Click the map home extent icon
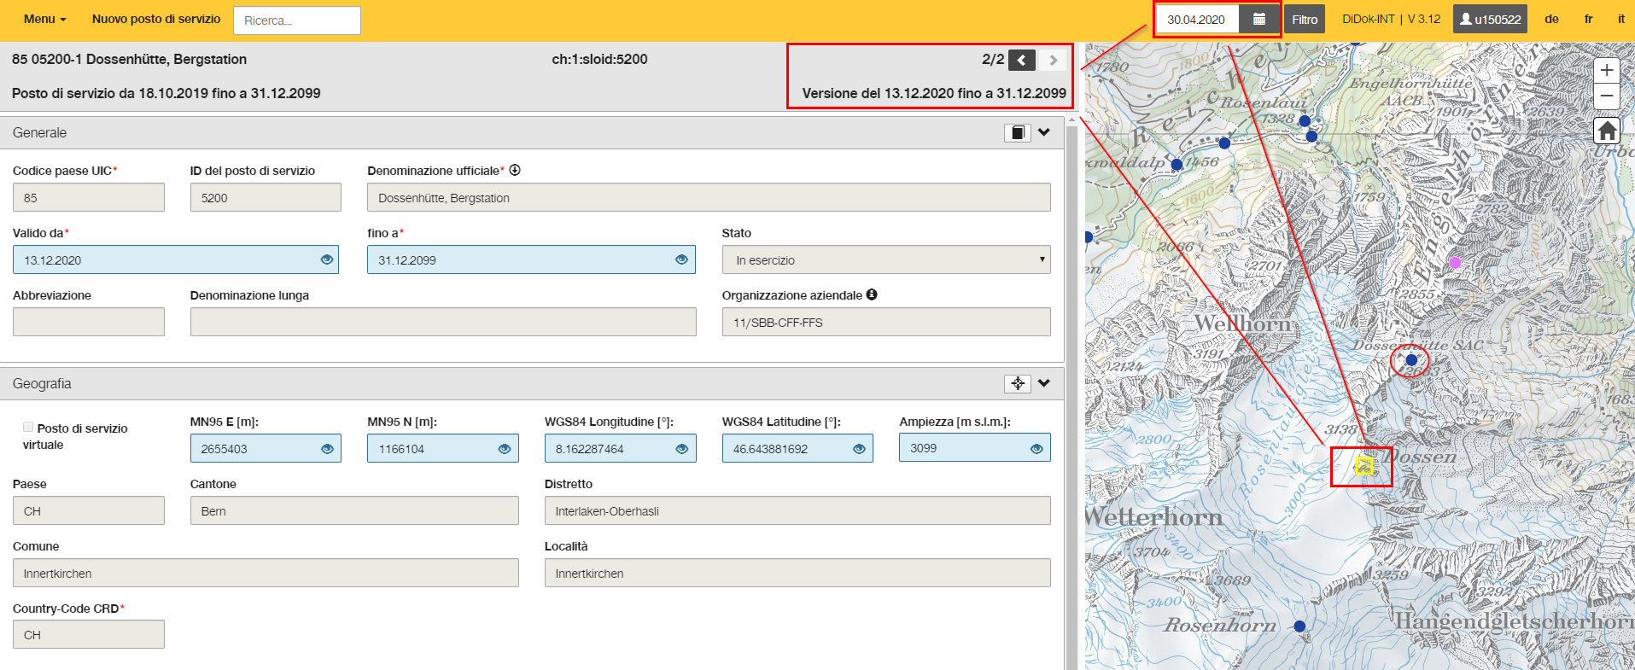The image size is (1635, 670). [x=1607, y=131]
